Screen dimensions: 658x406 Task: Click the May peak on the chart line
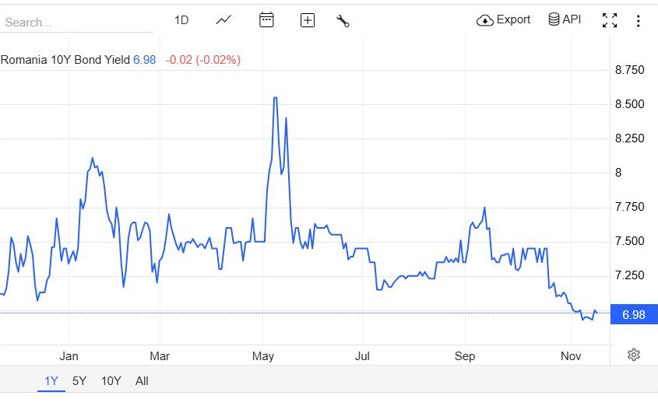coord(276,98)
